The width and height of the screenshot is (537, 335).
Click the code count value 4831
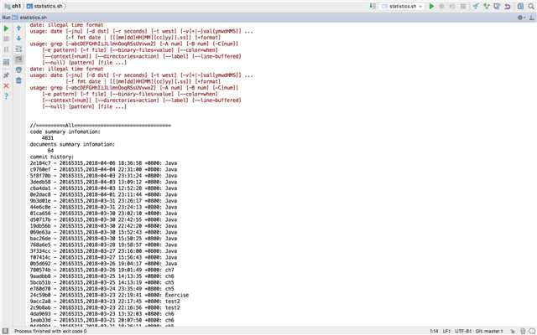tap(48, 138)
